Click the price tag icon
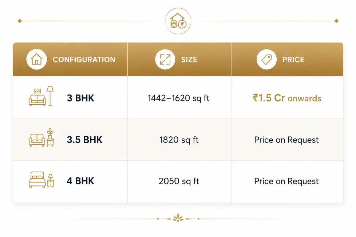 click(x=266, y=59)
